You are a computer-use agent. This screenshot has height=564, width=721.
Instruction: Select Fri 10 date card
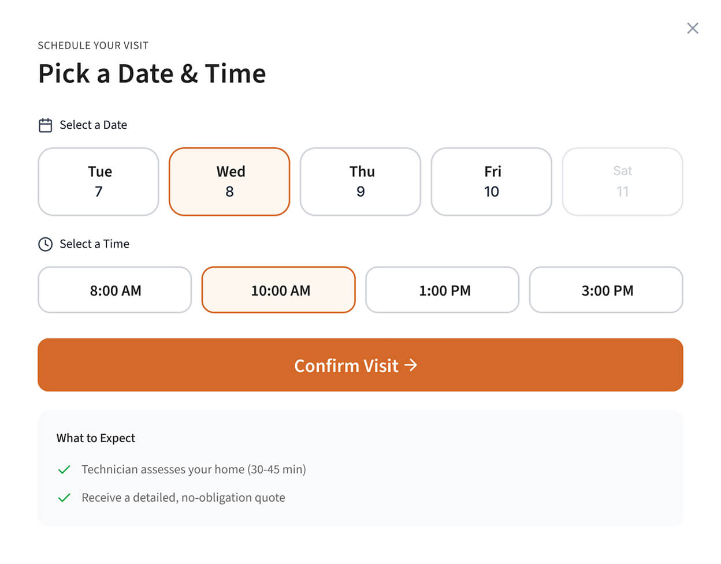(x=492, y=181)
